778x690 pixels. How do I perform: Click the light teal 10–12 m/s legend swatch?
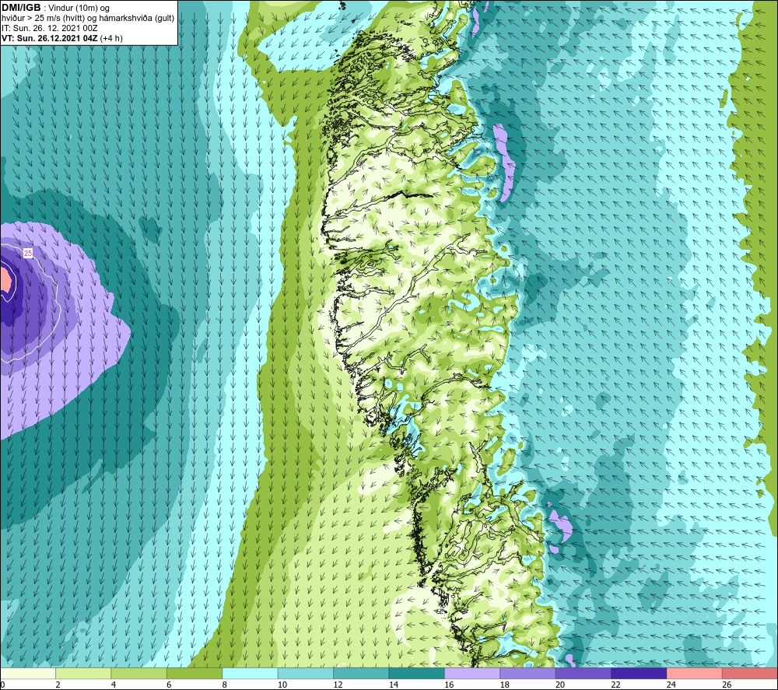pyautogui.click(x=306, y=674)
